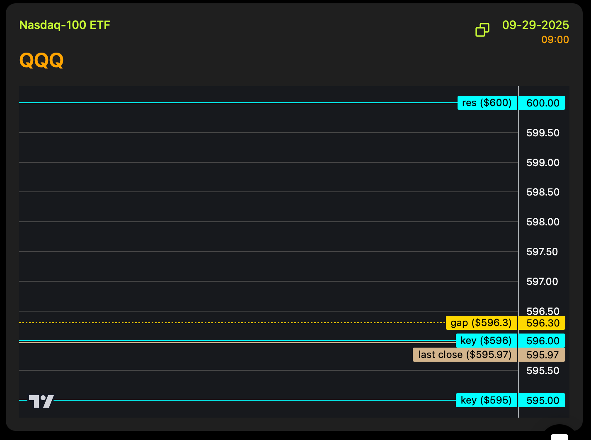This screenshot has width=591, height=440.
Task: Select the QQQ ticker symbol heading
Action: click(41, 60)
